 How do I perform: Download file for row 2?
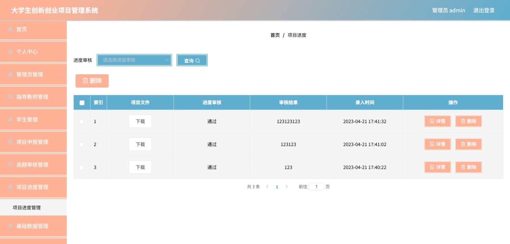[140, 144]
